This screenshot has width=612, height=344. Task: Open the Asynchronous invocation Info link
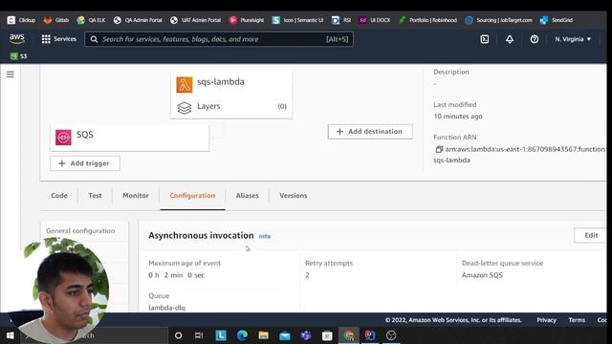(x=265, y=236)
